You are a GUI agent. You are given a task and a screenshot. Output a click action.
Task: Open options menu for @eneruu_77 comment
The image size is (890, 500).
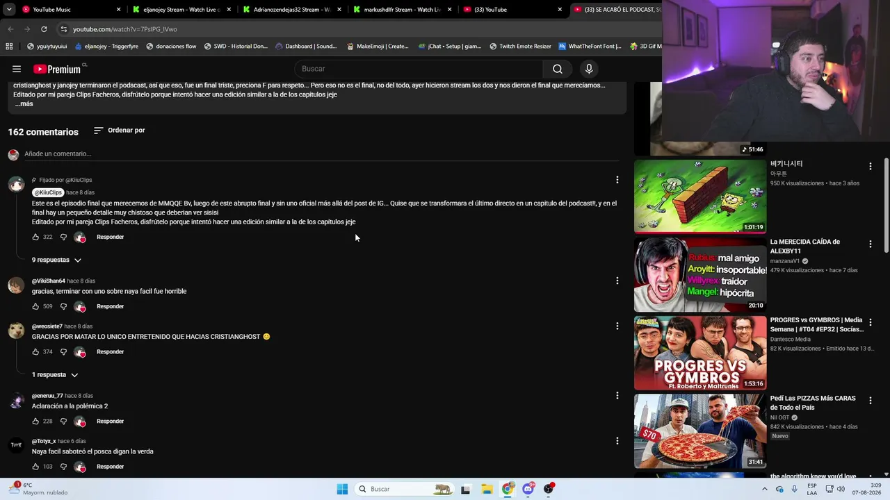tap(617, 395)
